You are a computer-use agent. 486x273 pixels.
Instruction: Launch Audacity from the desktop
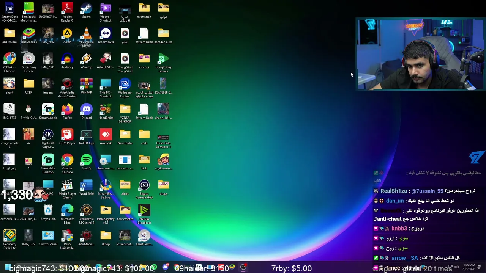[x=67, y=61]
